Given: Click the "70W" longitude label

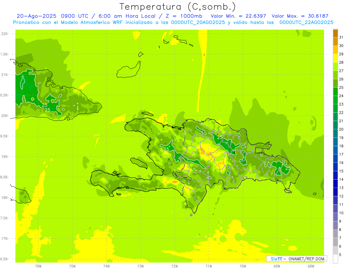Looking at the screenshot, I should 243,266.
